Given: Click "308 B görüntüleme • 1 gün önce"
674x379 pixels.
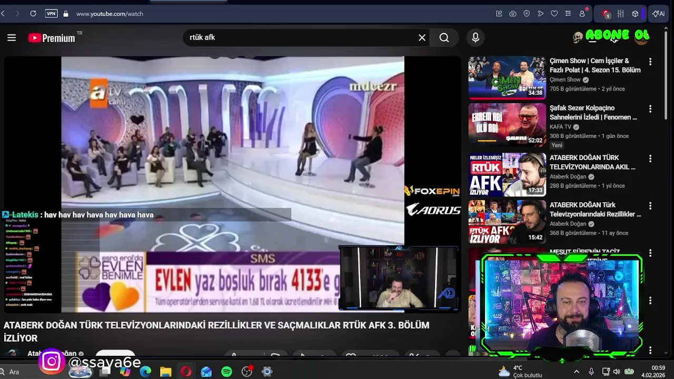Looking at the screenshot, I should 589,136.
